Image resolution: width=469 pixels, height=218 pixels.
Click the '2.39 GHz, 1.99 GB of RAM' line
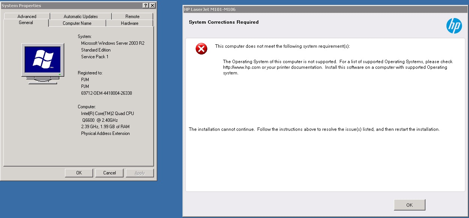click(x=105, y=127)
